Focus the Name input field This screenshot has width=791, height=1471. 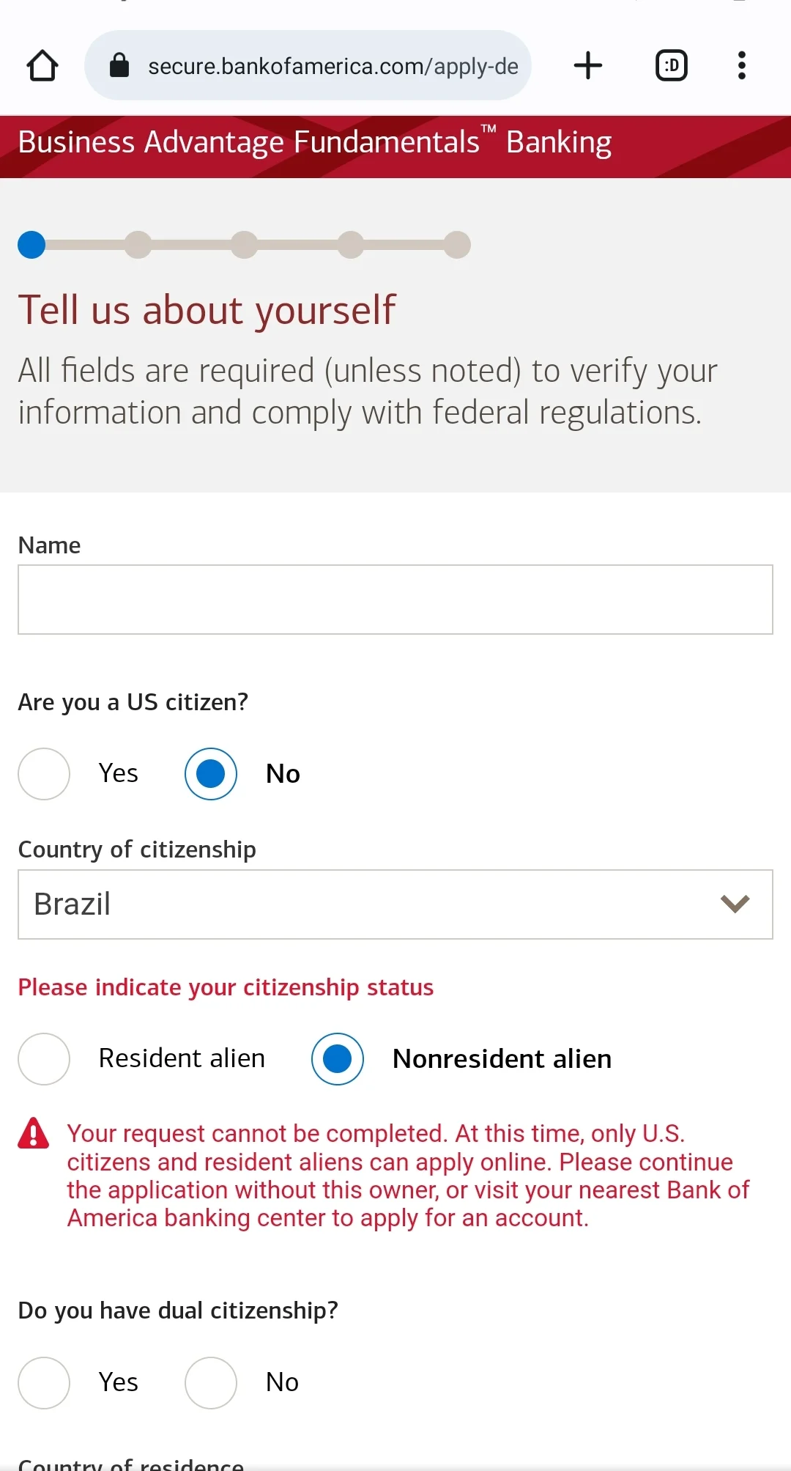point(395,600)
